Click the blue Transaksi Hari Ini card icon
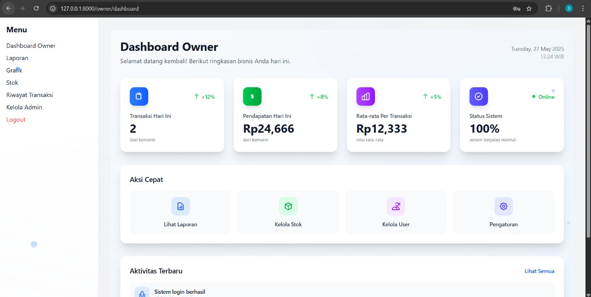The width and height of the screenshot is (591, 297). (139, 96)
